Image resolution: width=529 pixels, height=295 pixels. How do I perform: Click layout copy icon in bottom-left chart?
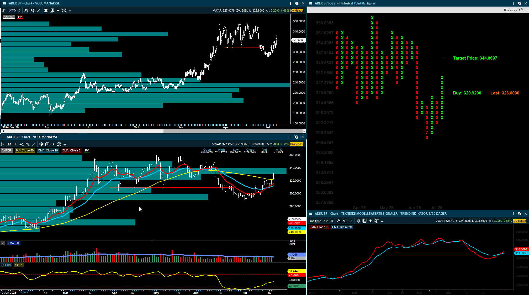[47, 144]
